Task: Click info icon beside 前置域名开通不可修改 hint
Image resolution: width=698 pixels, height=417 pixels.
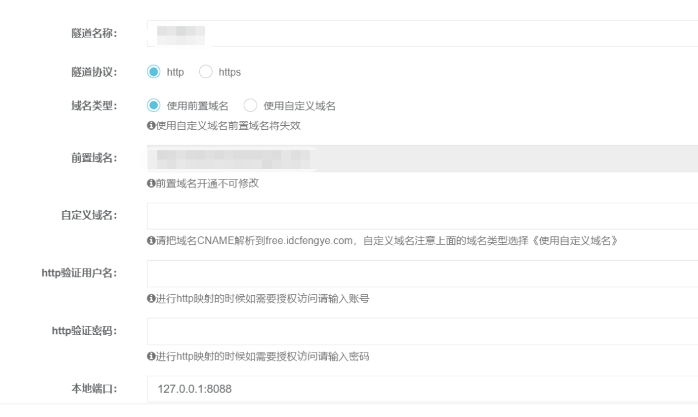Action: tap(151, 183)
